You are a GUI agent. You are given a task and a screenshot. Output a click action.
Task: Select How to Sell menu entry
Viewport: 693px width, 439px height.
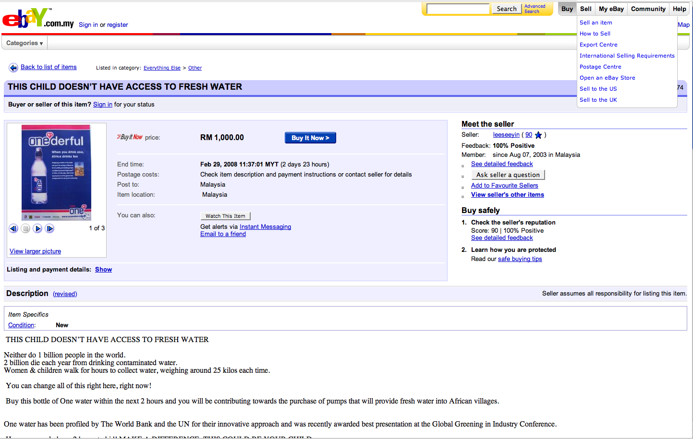coord(595,34)
